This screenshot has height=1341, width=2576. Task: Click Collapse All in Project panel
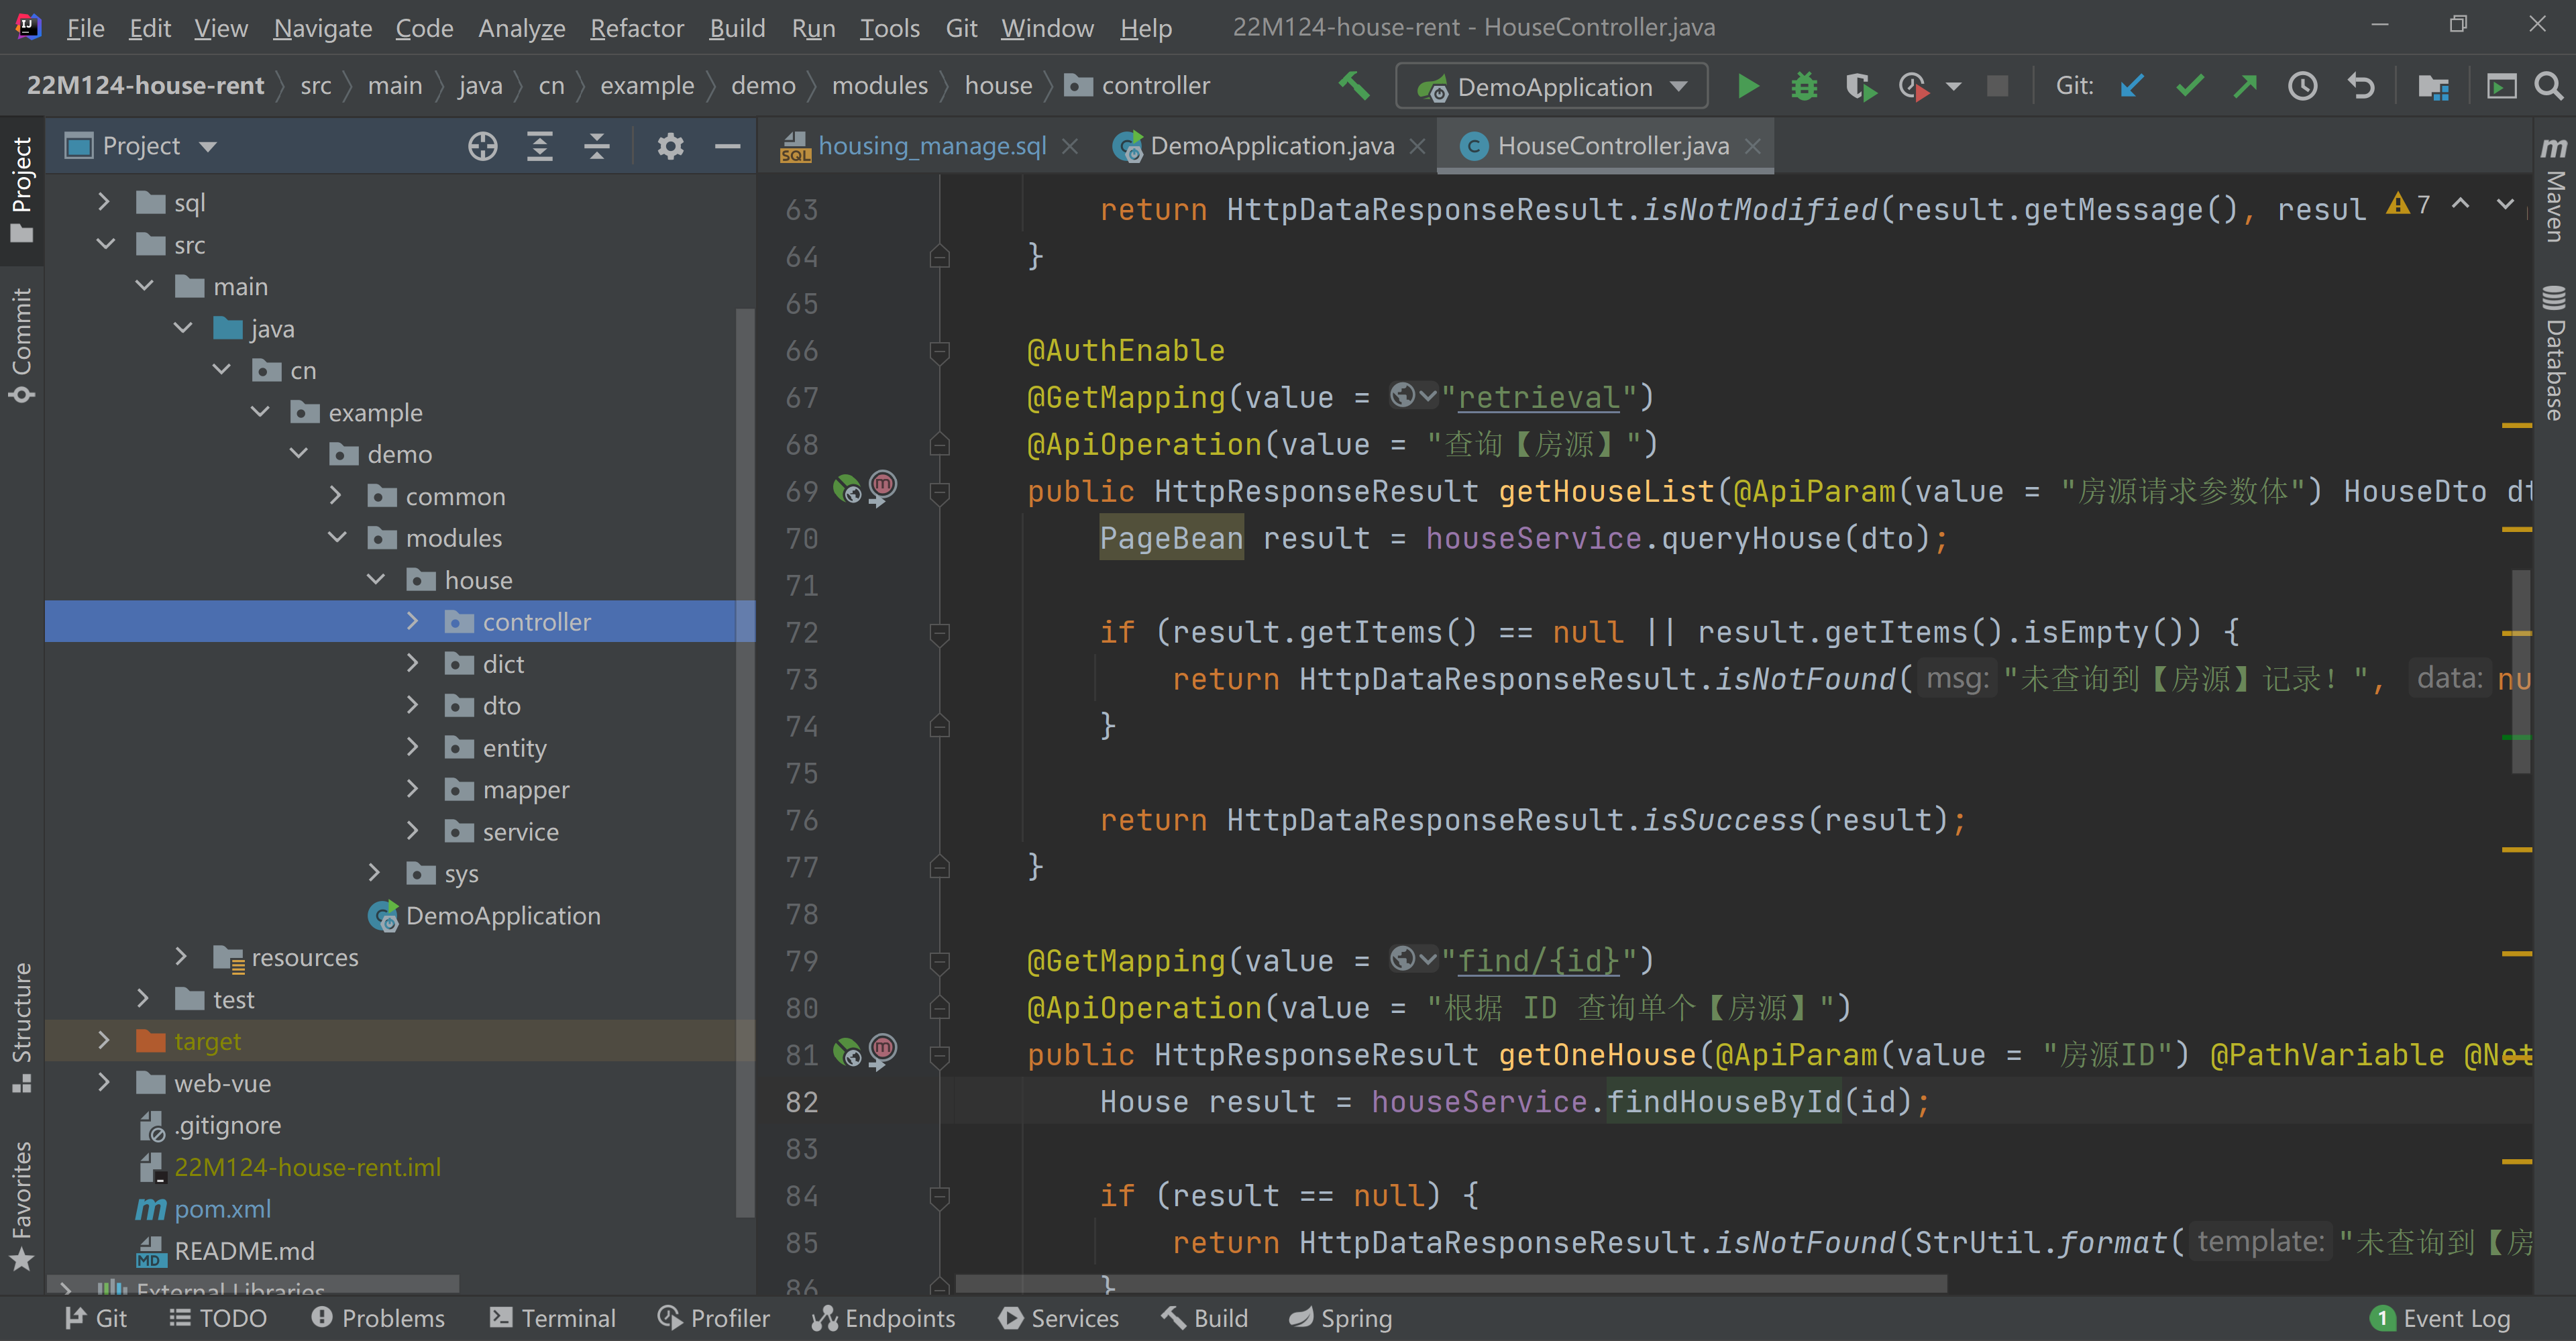pyautogui.click(x=596, y=146)
